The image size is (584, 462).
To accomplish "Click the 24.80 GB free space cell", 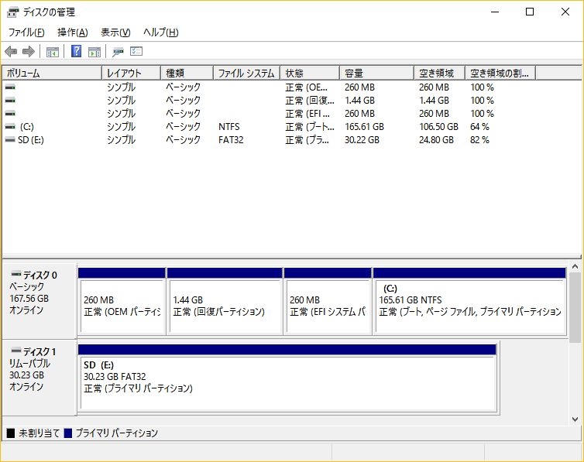I will pos(437,140).
